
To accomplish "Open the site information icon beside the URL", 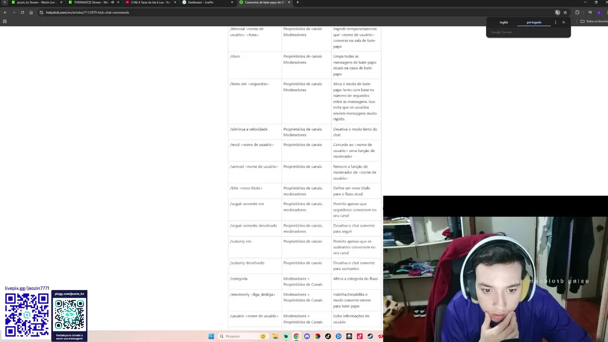I will pyautogui.click(x=41, y=12).
